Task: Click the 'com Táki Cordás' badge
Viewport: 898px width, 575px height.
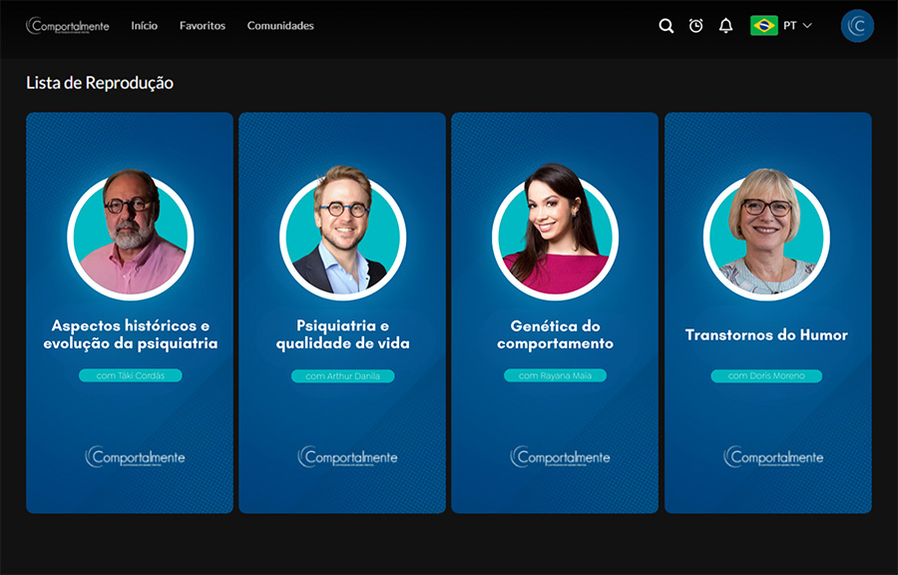Action: pyautogui.click(x=131, y=375)
